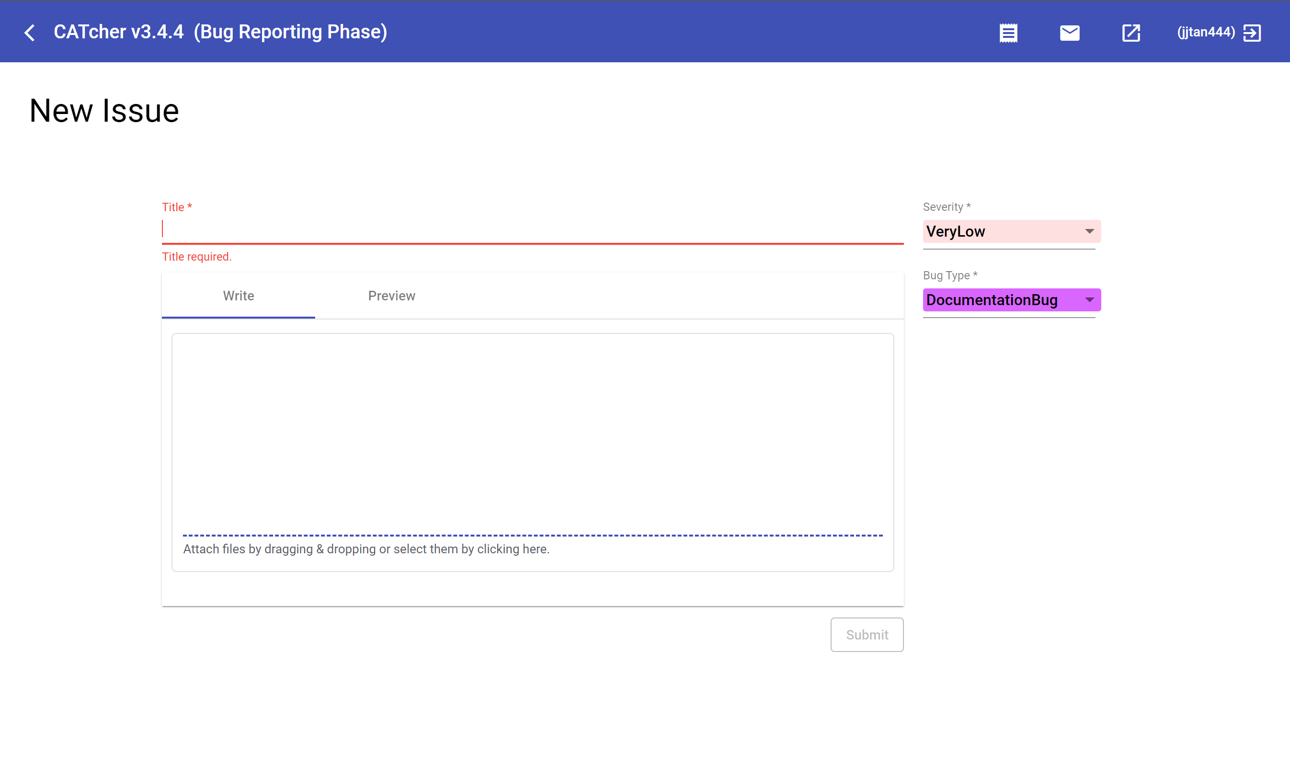1290x766 pixels.
Task: Click the Severity dropdown arrow
Action: coord(1089,231)
